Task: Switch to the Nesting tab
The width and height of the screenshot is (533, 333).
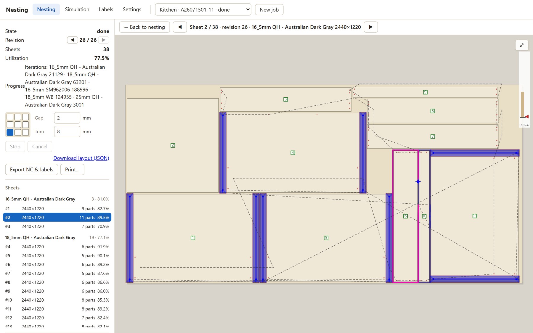Action: (46, 9)
